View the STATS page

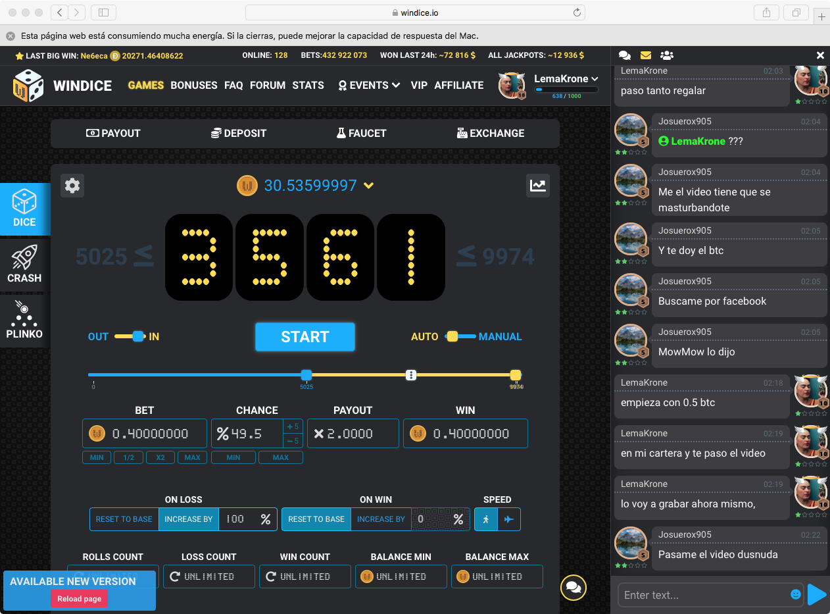[x=308, y=85]
